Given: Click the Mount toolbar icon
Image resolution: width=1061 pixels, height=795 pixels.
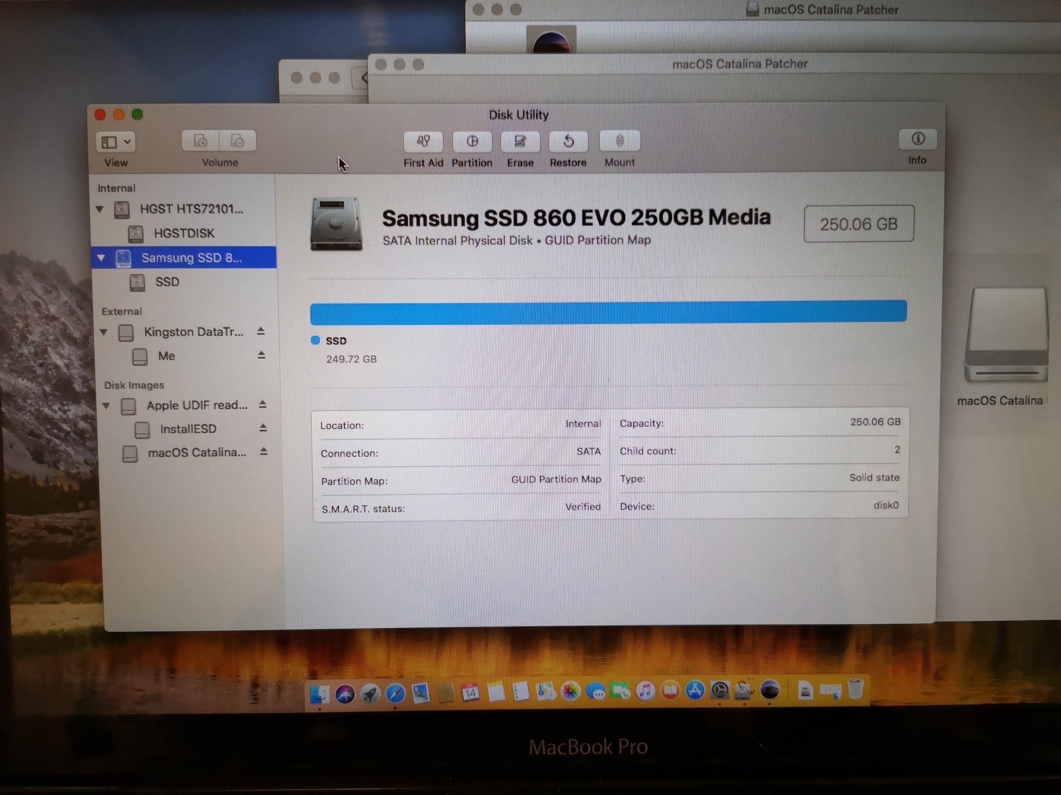Looking at the screenshot, I should tap(620, 141).
